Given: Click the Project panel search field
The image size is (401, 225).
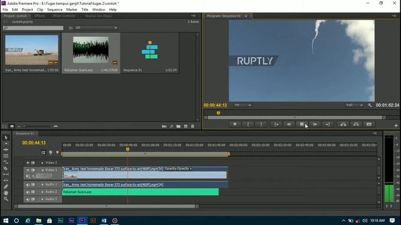Looking at the screenshot, I should (33, 27).
